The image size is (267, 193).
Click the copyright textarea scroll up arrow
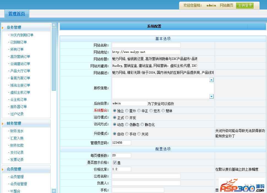tap(211, 80)
